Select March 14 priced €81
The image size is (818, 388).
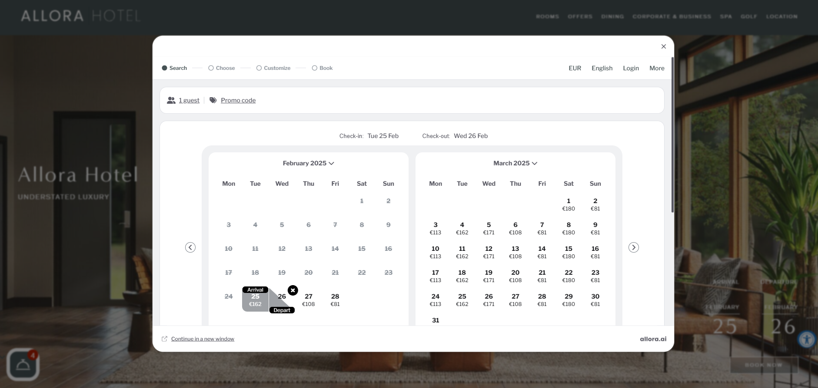point(542,252)
